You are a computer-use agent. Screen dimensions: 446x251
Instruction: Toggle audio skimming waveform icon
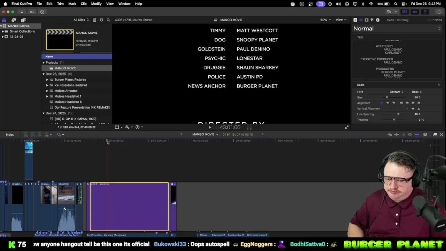[403, 135]
